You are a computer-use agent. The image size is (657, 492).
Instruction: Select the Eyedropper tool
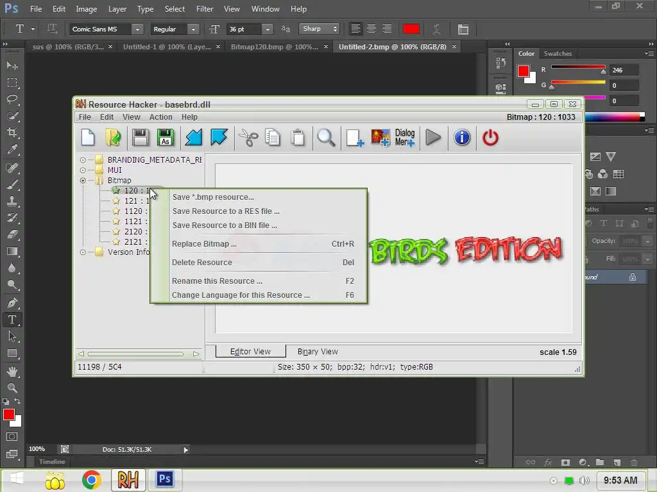[x=12, y=149]
